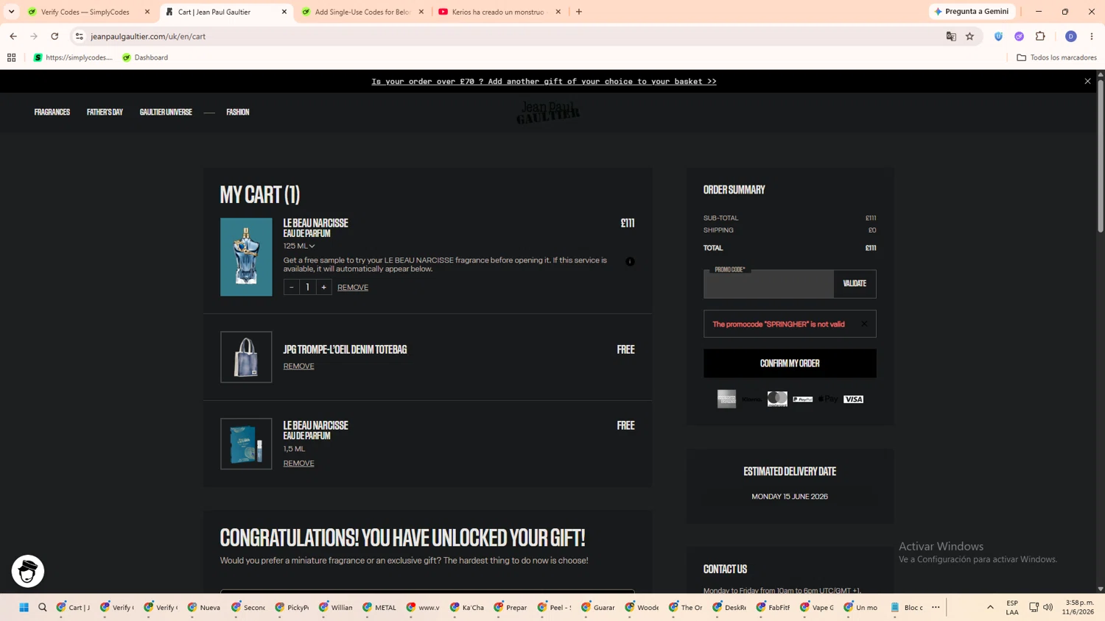Open the Cart taskbar Chrome window
This screenshot has width=1105, height=621.
click(74, 607)
